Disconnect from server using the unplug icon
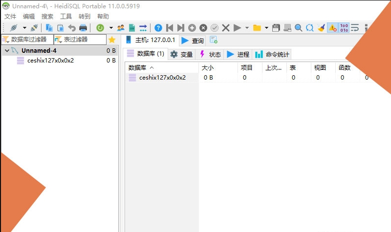391x232 pixels. (34, 28)
